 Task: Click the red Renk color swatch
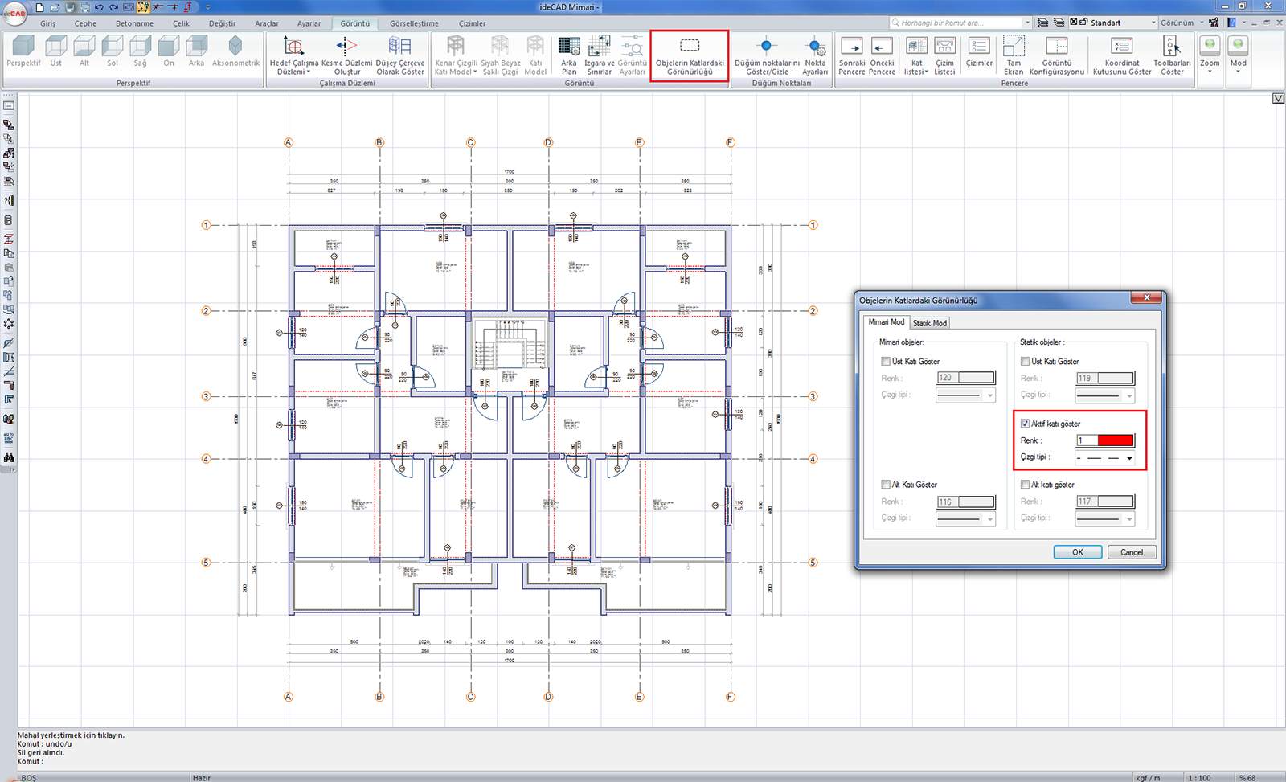(1115, 440)
